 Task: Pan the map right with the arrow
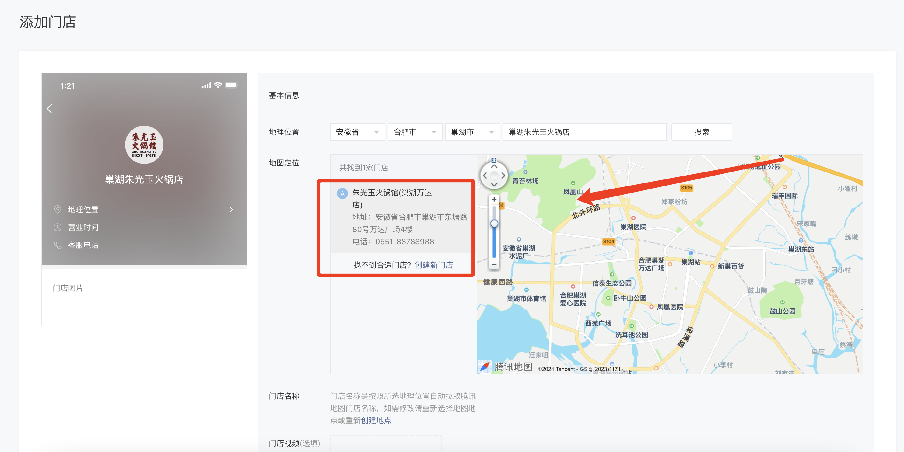pos(503,175)
